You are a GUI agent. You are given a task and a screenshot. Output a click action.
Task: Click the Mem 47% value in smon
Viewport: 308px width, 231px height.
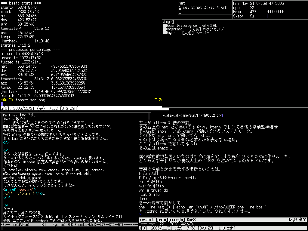coord(253,12)
